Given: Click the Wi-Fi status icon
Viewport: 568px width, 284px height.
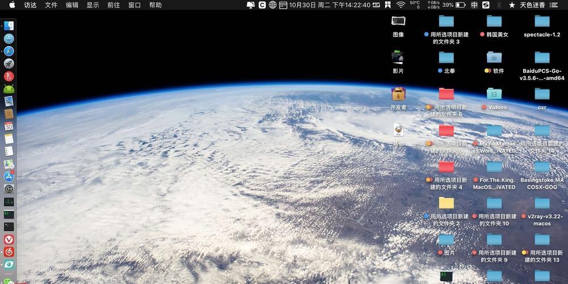Looking at the screenshot, I should (400, 5).
